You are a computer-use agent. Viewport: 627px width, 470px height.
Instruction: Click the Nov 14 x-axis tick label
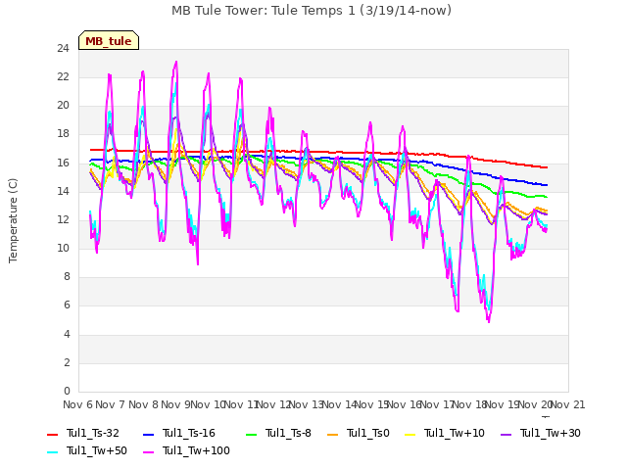[x=339, y=404]
